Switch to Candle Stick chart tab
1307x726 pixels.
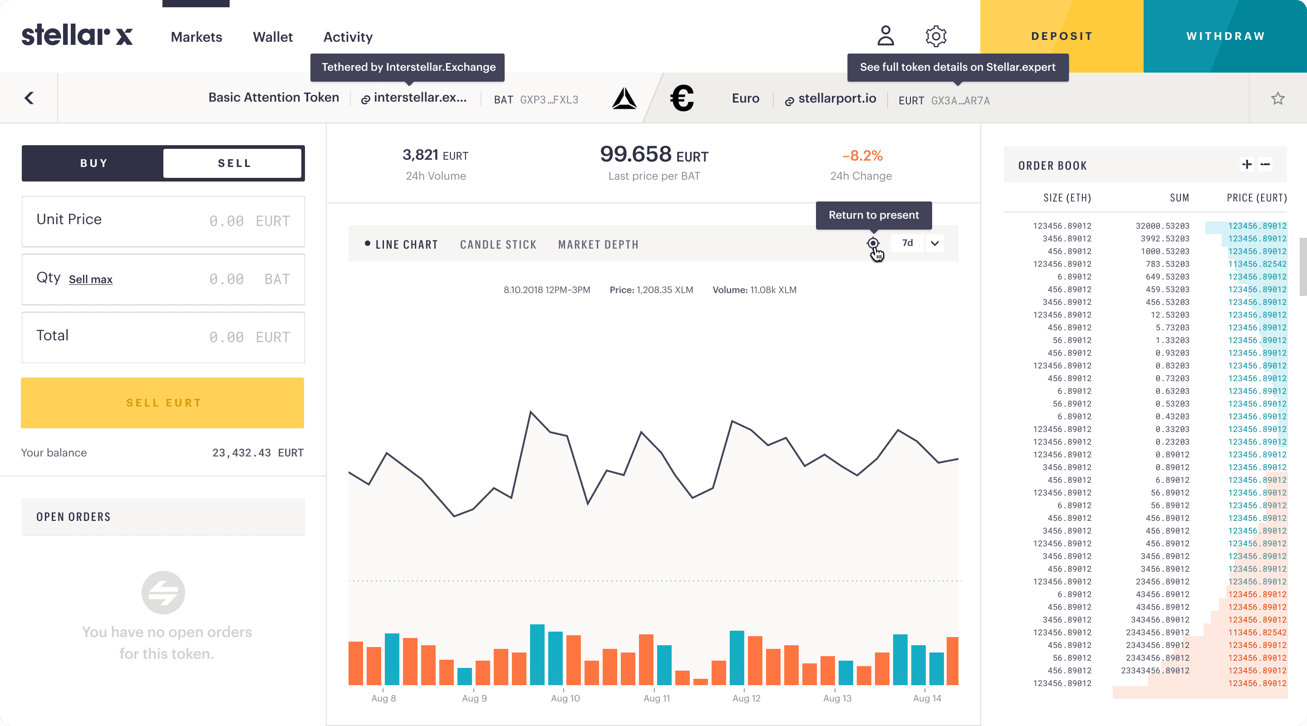[x=498, y=245]
